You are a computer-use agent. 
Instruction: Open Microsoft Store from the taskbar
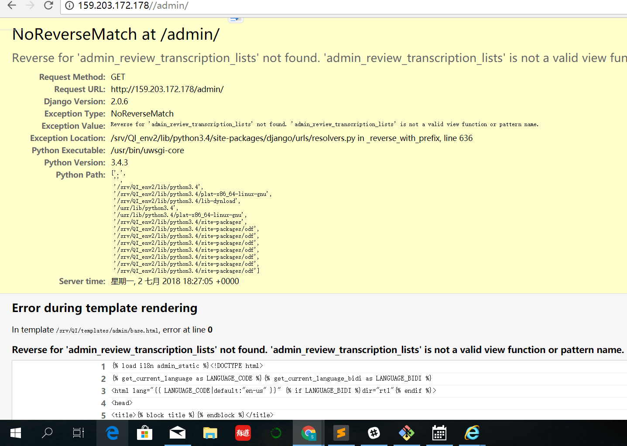(x=144, y=433)
